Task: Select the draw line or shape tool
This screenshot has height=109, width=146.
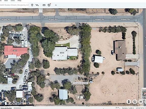Action: 37,5
